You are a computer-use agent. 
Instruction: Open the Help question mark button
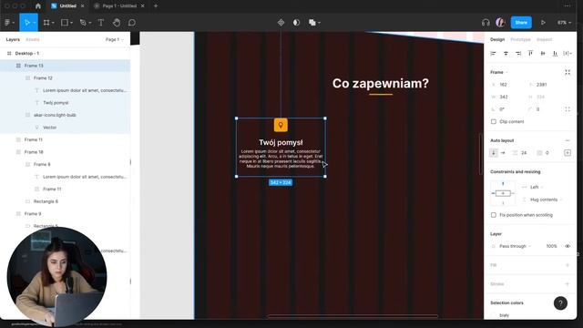560,303
